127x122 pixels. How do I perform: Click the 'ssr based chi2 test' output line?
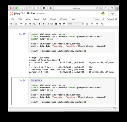(x=61, y=67)
